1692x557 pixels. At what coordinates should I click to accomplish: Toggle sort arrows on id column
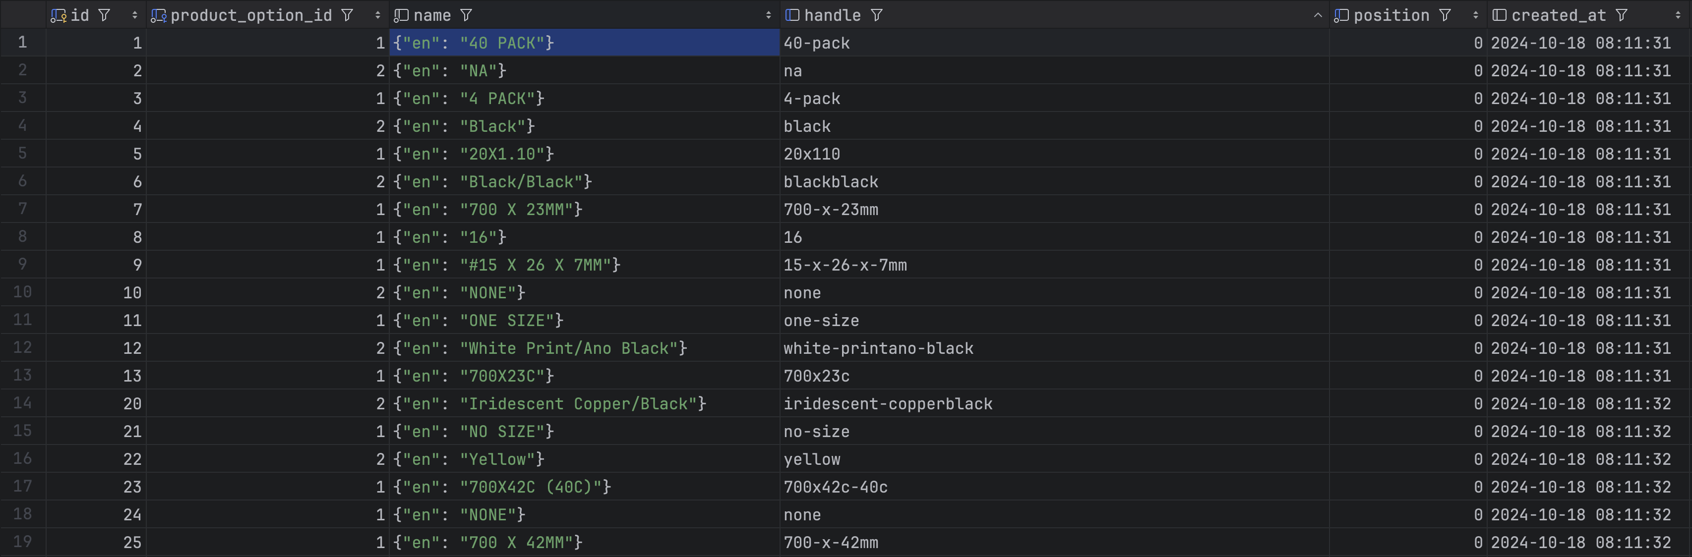[135, 15]
